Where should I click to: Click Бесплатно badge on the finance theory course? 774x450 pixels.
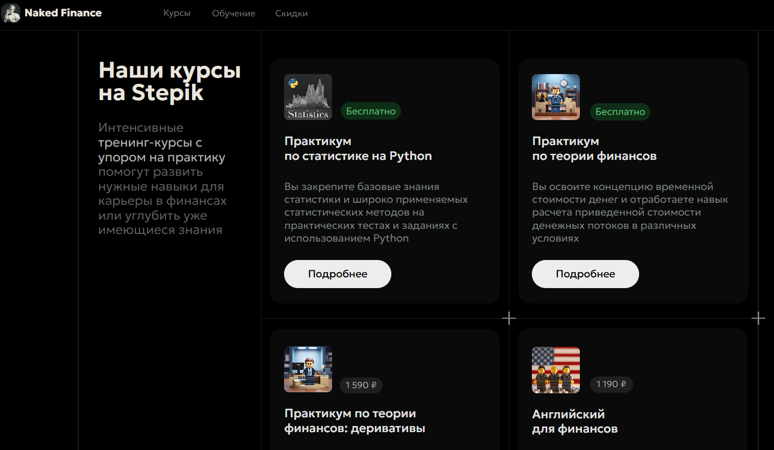point(620,112)
